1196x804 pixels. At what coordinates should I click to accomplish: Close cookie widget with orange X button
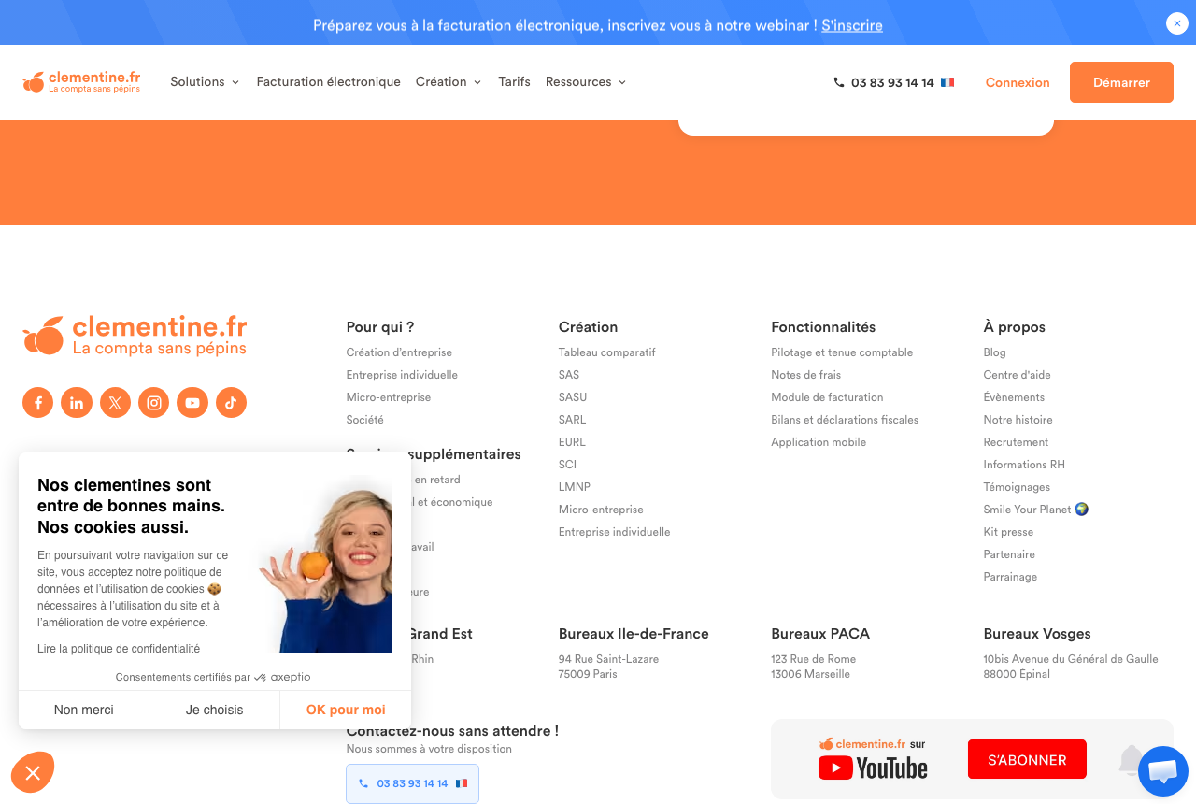point(33,772)
